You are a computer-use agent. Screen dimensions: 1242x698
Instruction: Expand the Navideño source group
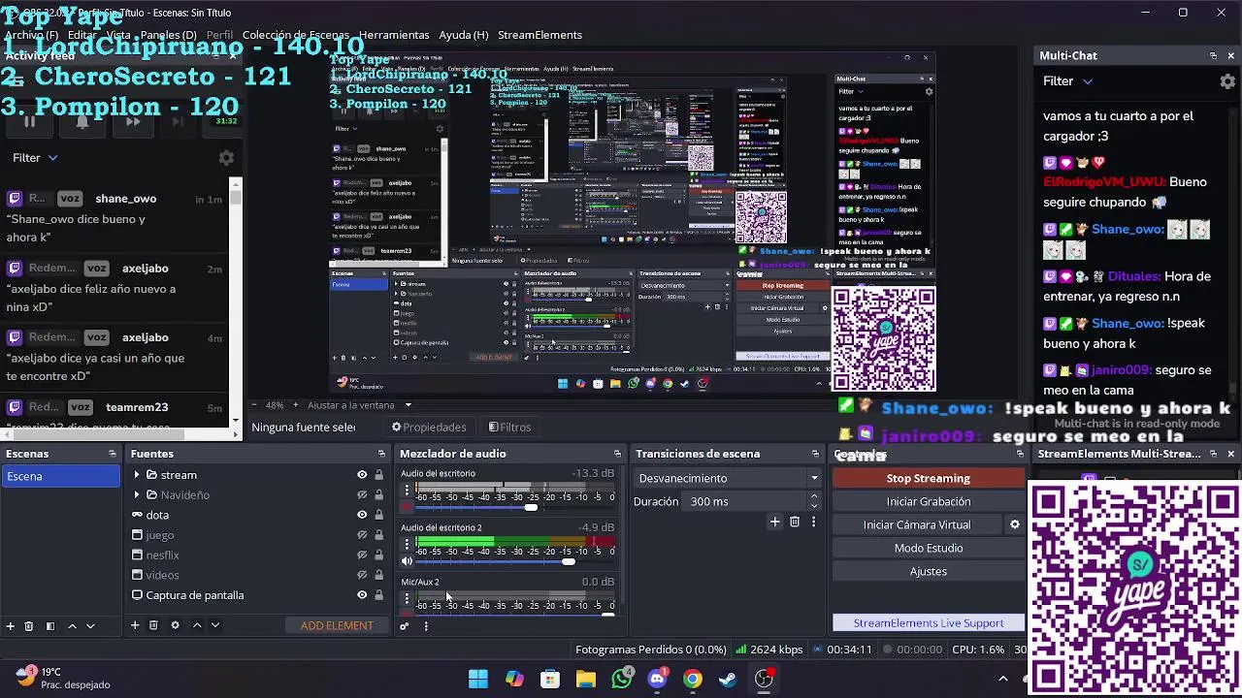(x=137, y=494)
